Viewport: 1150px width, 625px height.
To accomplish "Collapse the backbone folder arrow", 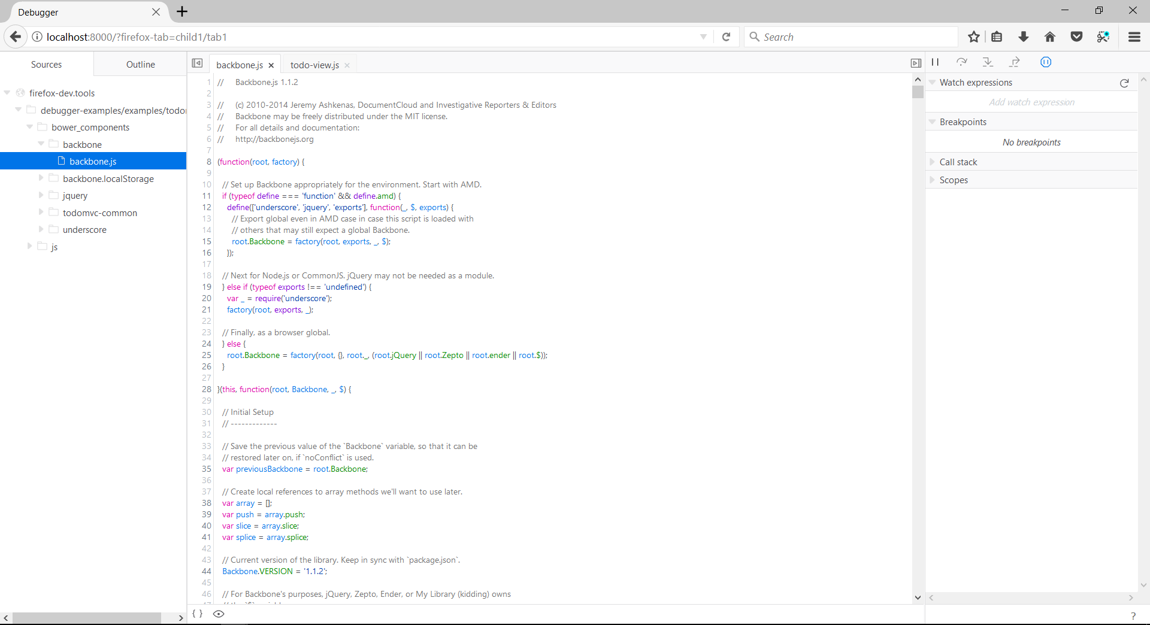I will coord(41,144).
